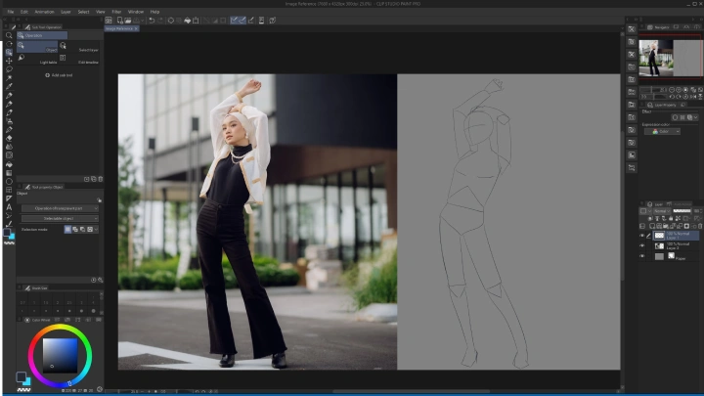Image resolution: width=704 pixels, height=396 pixels.
Task: Click the Navigator preview thumbnail
Action: point(670,58)
